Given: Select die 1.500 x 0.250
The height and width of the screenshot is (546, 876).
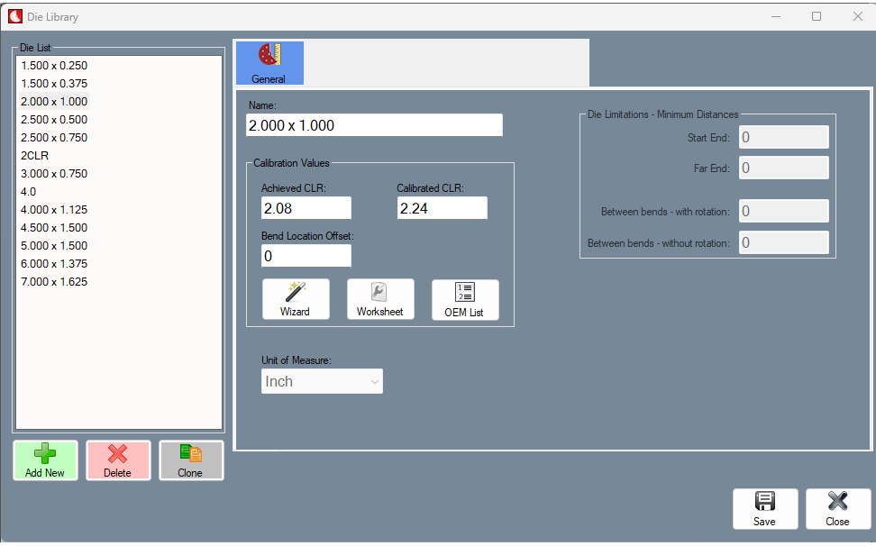Looking at the screenshot, I should coord(54,65).
